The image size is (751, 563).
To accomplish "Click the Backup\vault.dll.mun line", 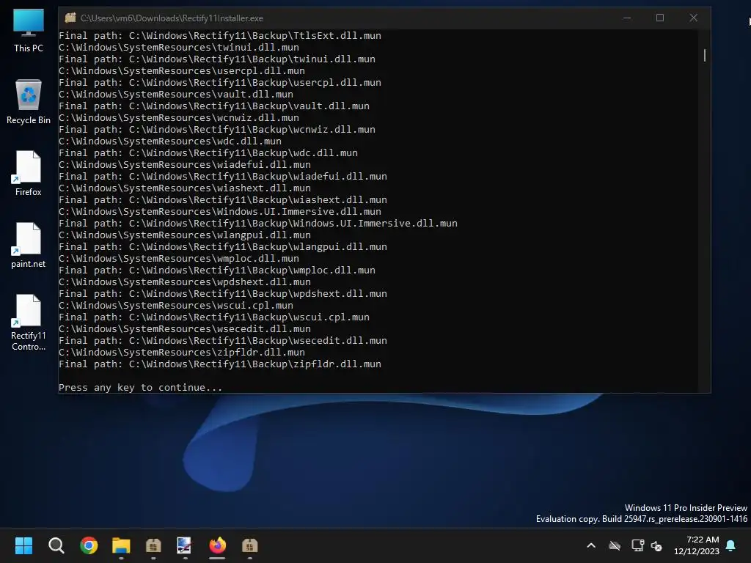I will click(214, 106).
